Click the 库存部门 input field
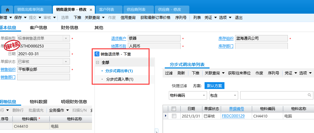314x133 pixels. 261,46
